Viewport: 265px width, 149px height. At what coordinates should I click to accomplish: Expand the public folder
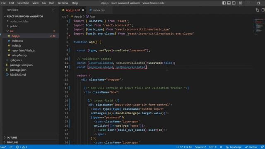tap(14, 26)
